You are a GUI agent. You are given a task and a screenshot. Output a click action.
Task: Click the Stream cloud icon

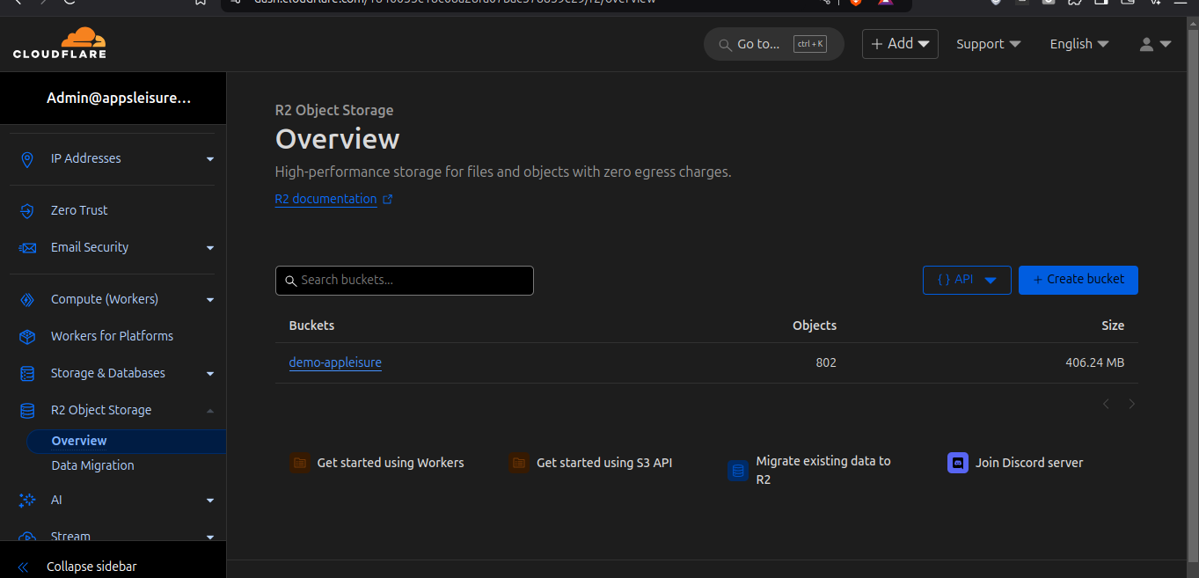pyautogui.click(x=27, y=536)
